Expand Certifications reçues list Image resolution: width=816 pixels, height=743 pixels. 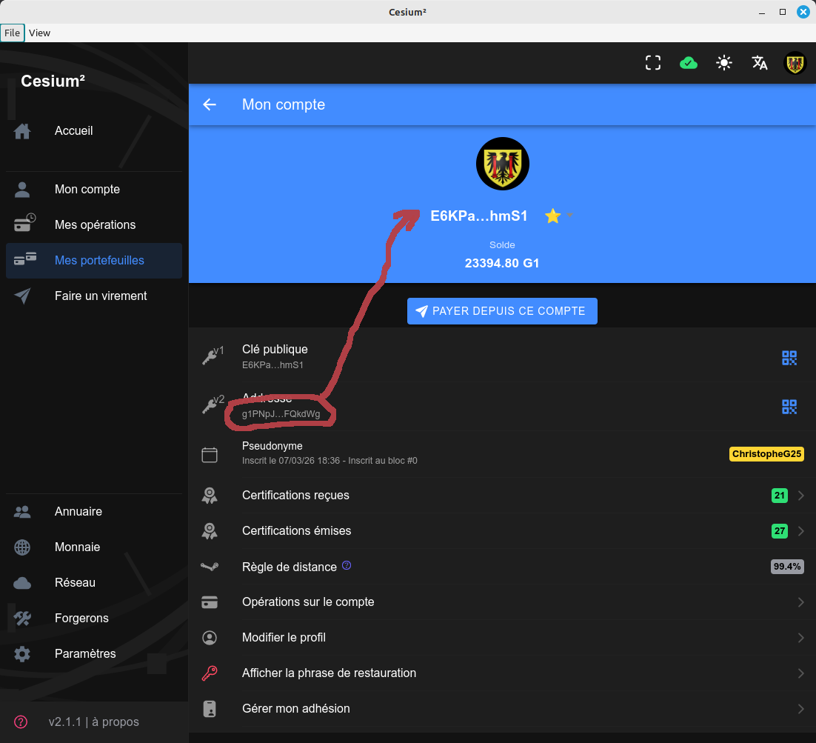tap(800, 496)
